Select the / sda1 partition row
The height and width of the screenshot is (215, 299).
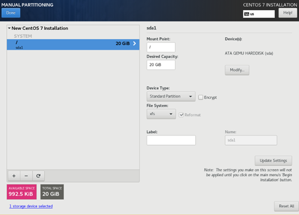point(73,45)
